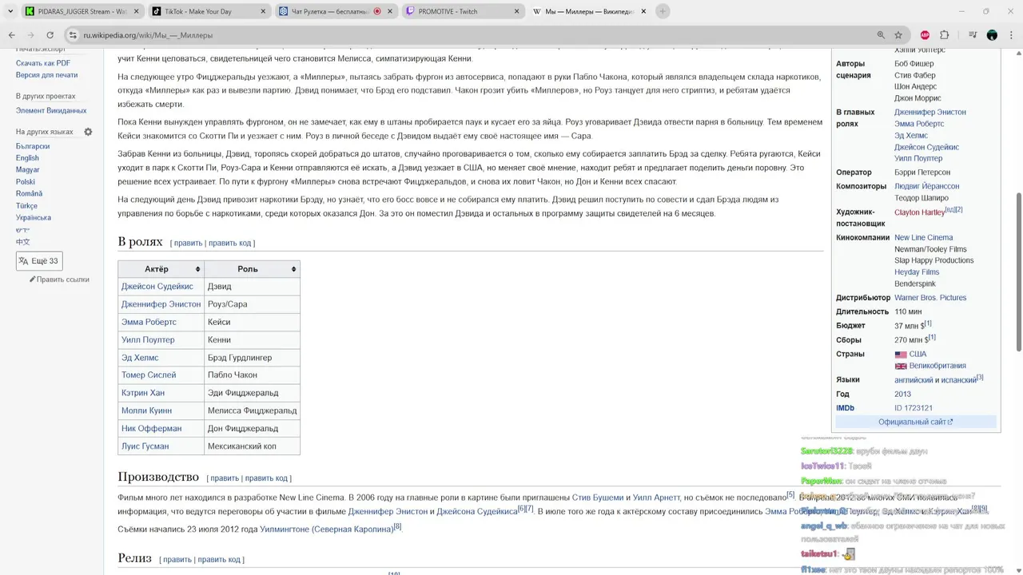The width and height of the screenshot is (1023, 575).
Task: Click the pencil Править ссылки link
Action: coord(60,280)
